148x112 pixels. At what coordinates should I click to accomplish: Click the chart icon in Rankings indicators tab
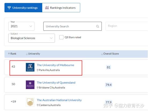pyautogui.click(x=47, y=8)
